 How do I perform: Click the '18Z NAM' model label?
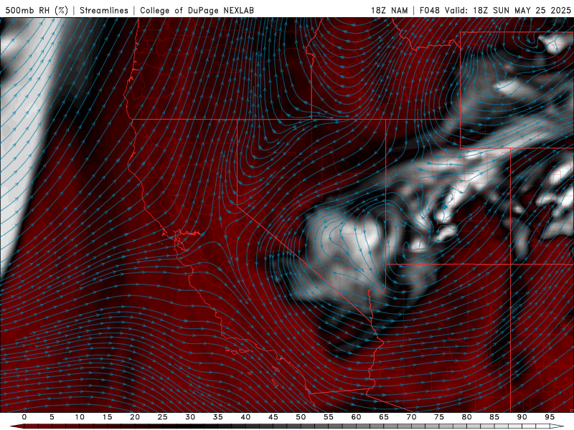[x=390, y=10]
